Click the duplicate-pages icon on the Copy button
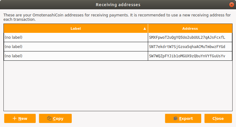 coord(49,118)
